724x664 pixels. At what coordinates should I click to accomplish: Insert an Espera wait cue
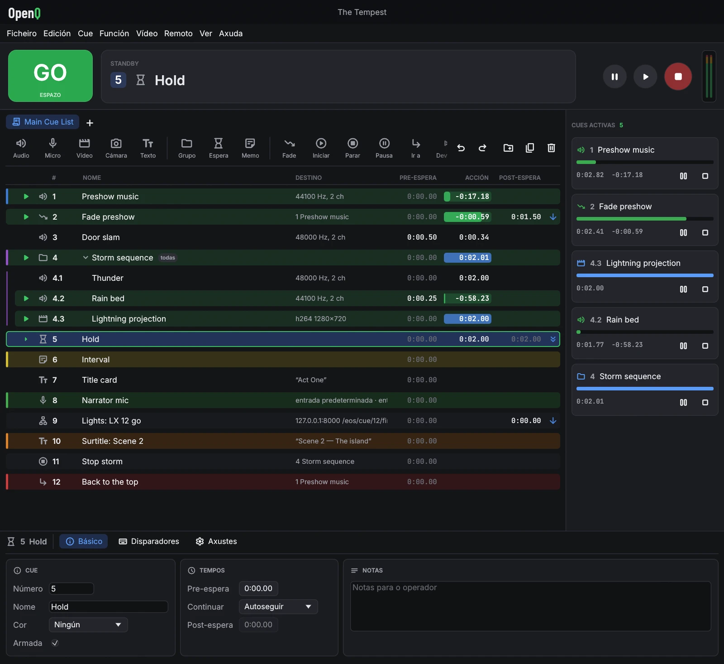(x=219, y=148)
